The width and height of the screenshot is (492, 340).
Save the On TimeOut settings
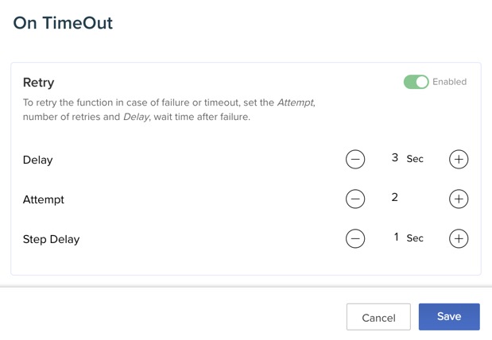tap(449, 316)
